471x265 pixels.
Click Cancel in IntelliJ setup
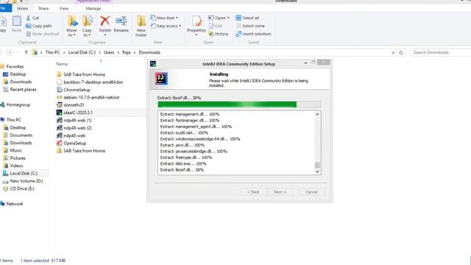pos(311,192)
